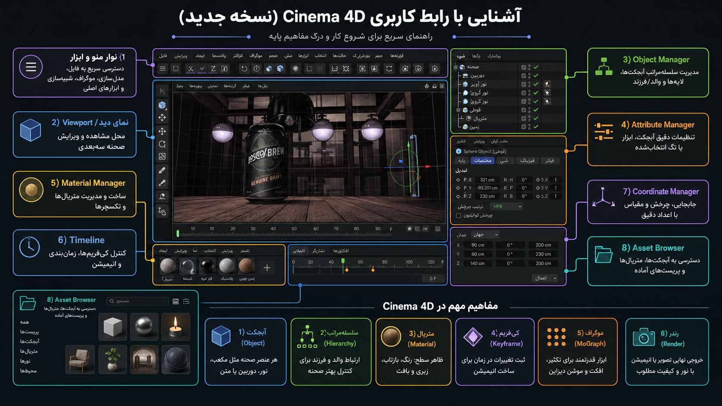The image size is (722, 406).
Task: Select the candle asset thumbnail
Action: (176, 326)
